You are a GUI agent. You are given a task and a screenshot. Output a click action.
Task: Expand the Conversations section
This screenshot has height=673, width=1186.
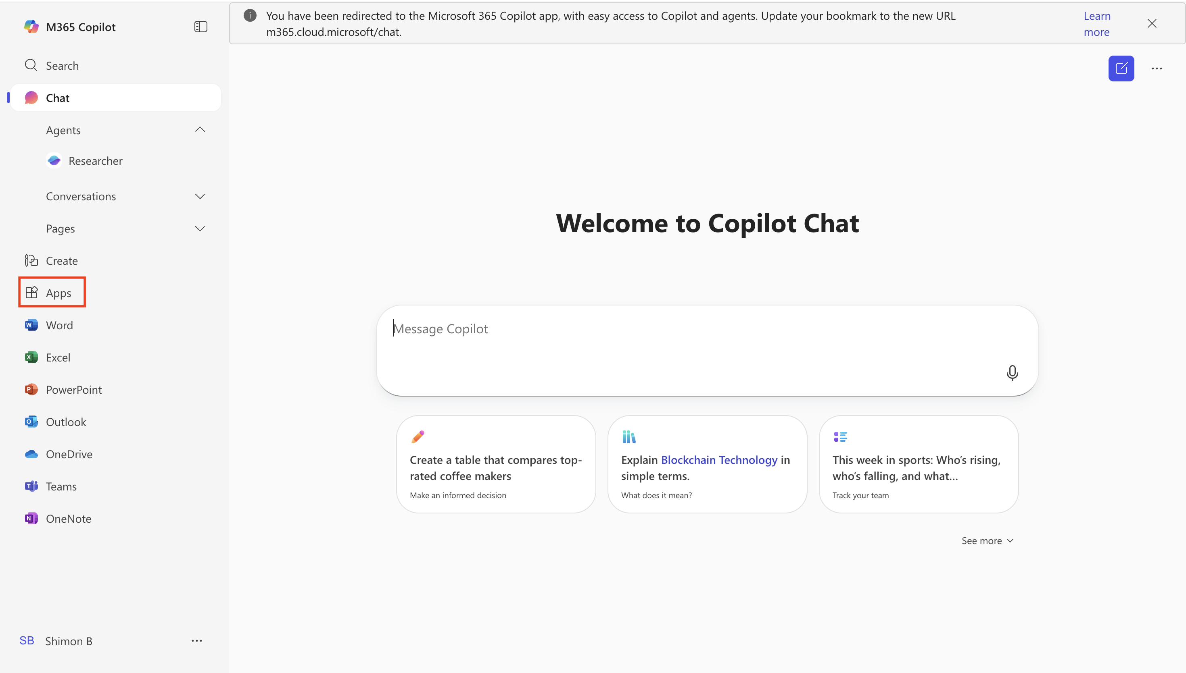200,196
